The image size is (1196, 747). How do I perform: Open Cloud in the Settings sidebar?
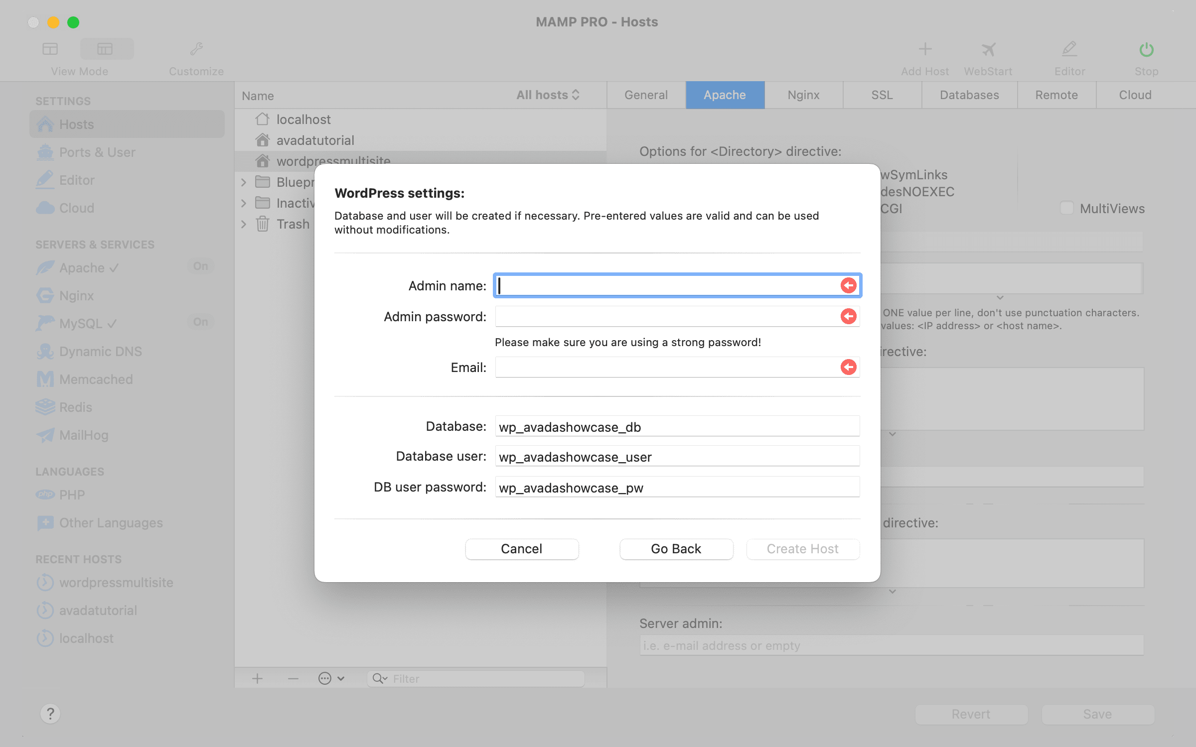pyautogui.click(x=127, y=208)
